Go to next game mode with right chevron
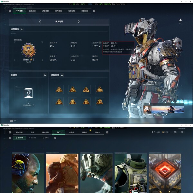 click(x=78, y=22)
